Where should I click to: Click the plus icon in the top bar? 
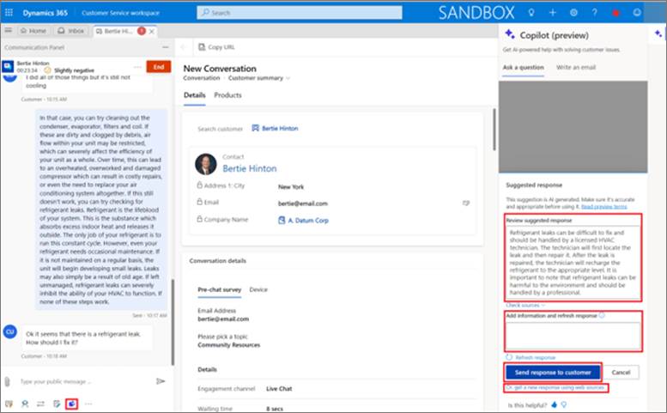click(x=552, y=13)
